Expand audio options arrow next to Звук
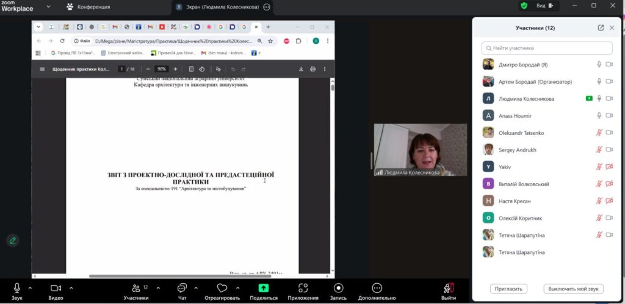The image size is (625, 304). pyautogui.click(x=30, y=288)
